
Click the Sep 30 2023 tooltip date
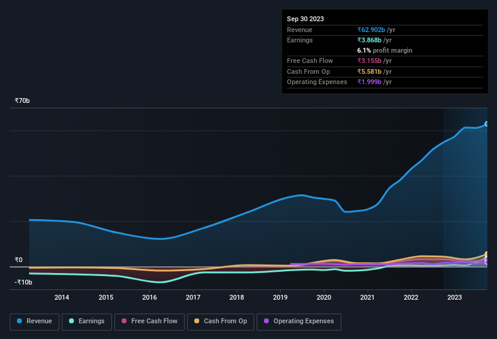[x=305, y=19]
